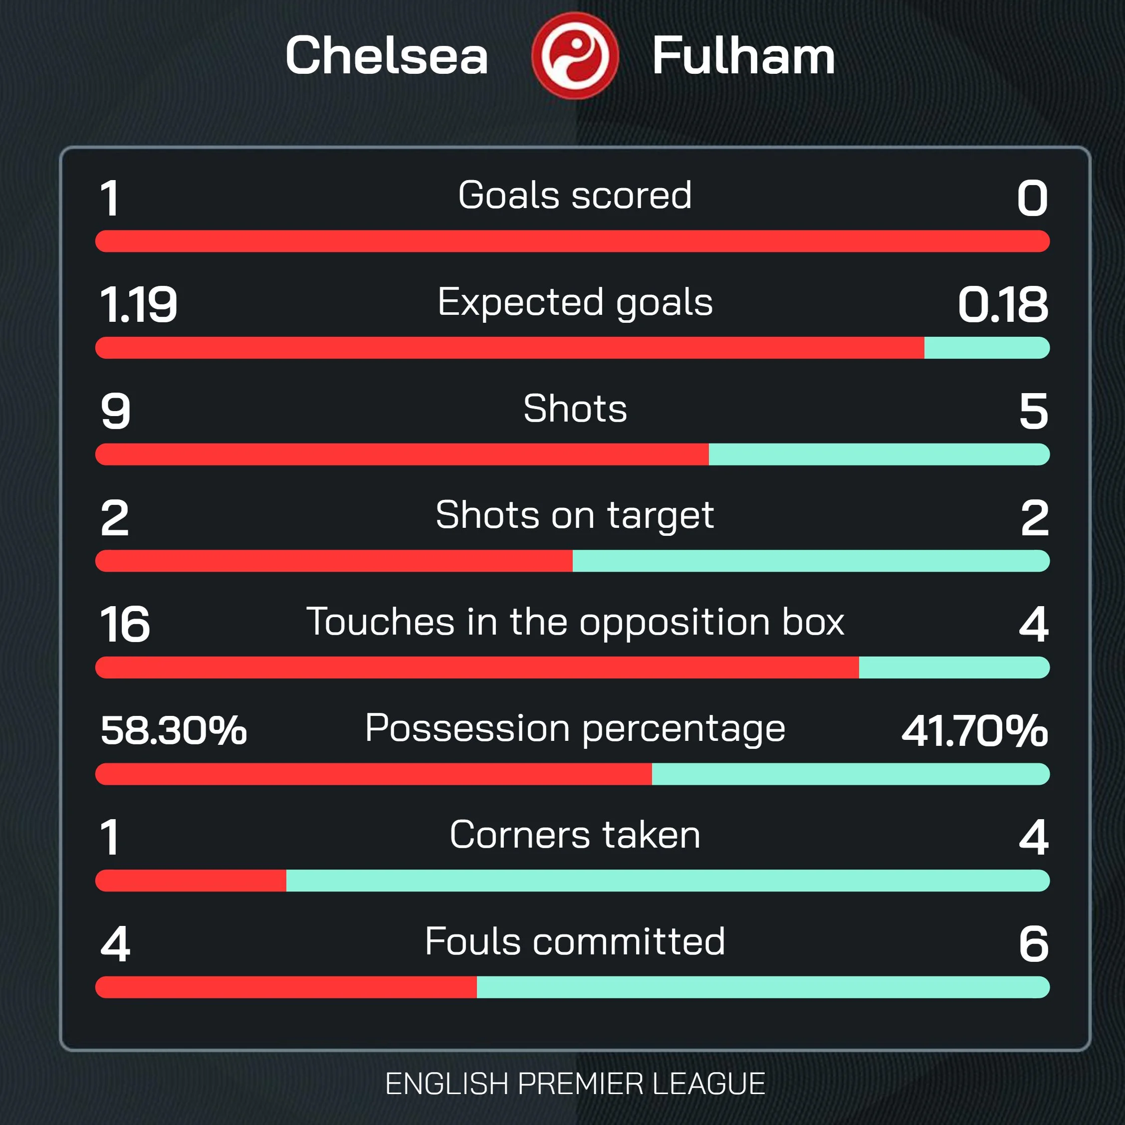The image size is (1125, 1125).
Task: Select Touches in the opposition box label
Action: [x=575, y=621]
